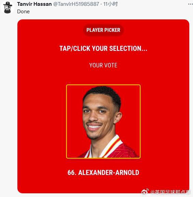
Task: Click the word PICKER in the badge
Action: point(112,30)
